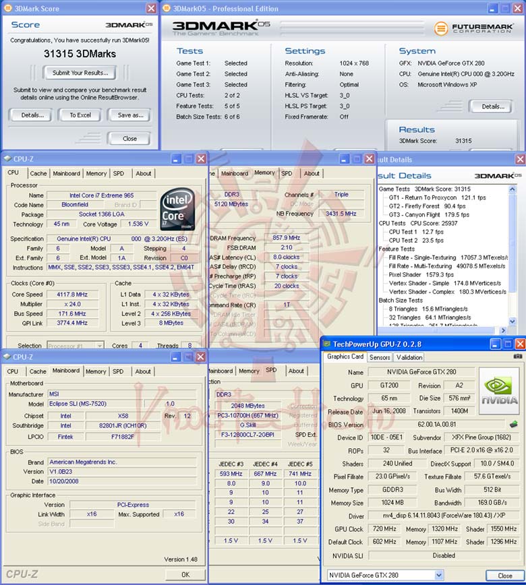
Task: Click the motherboard Model field Eclipse SLI (MS-7520)
Action: tap(94, 404)
